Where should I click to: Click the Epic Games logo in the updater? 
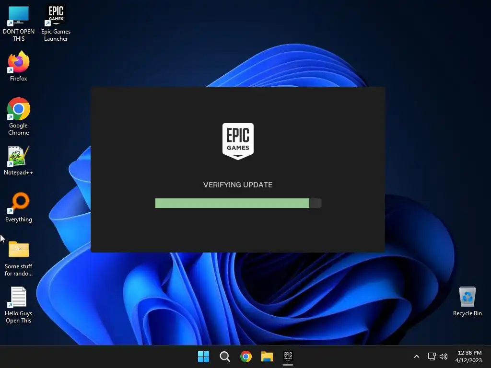coord(238,141)
